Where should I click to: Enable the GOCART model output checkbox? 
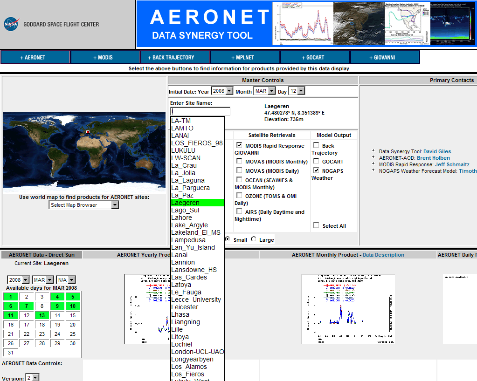pyautogui.click(x=317, y=161)
